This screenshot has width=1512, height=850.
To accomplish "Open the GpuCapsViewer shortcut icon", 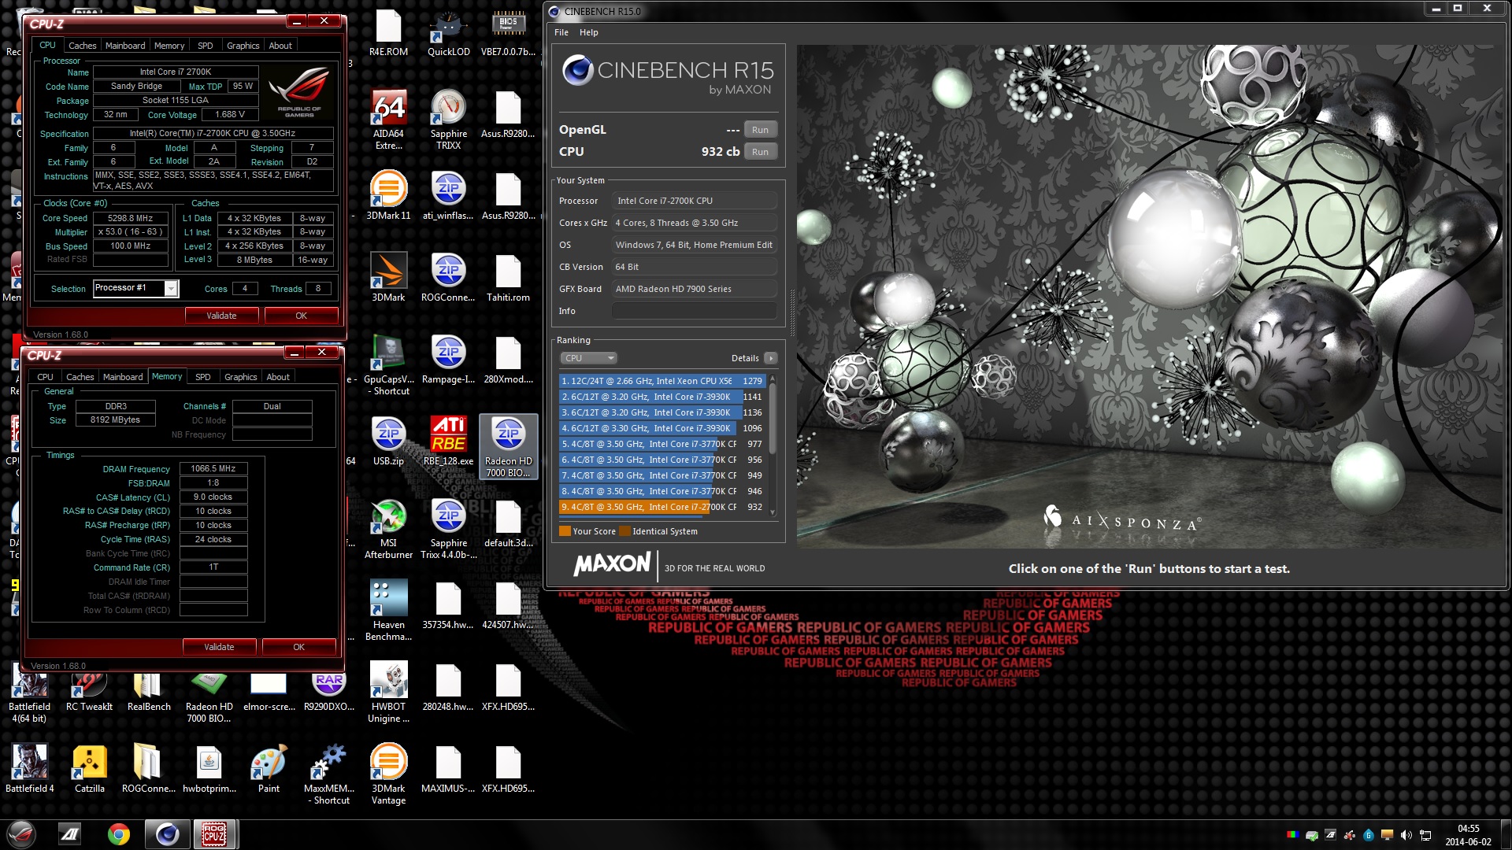I will point(388,365).
